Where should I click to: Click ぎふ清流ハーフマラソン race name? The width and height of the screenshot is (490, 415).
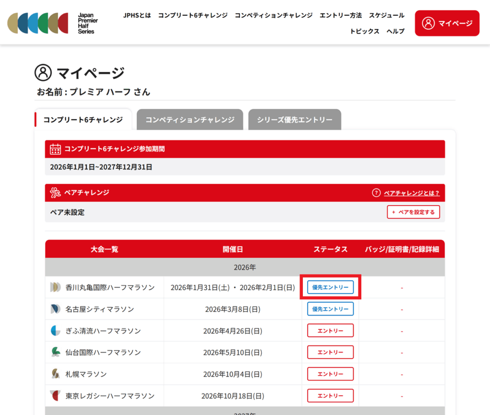[103, 331]
